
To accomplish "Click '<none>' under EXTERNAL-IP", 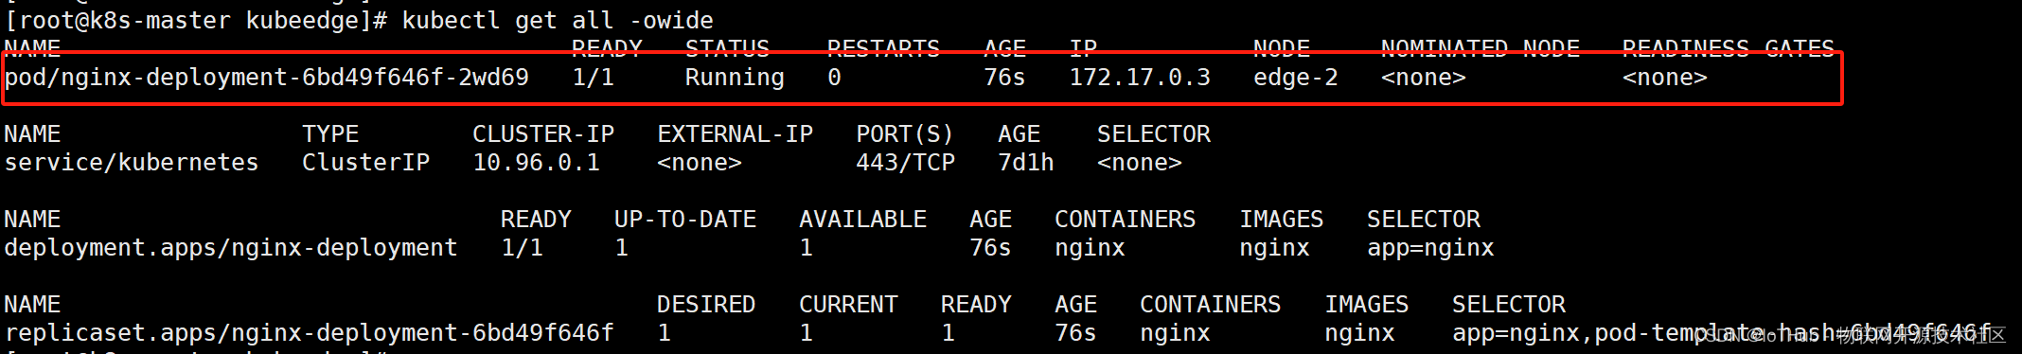I will coord(700,163).
